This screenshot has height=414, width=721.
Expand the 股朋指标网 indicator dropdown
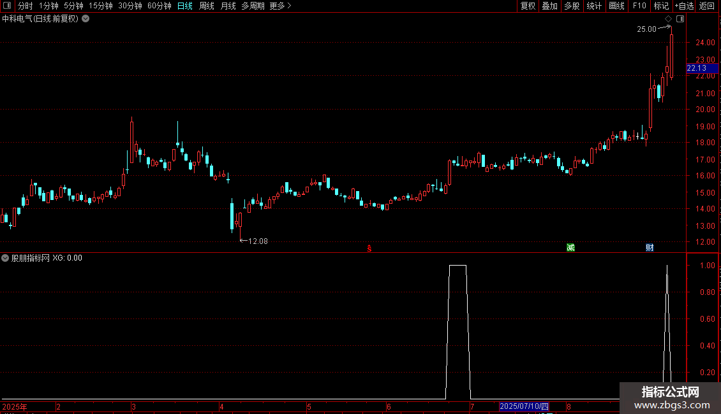point(5,258)
